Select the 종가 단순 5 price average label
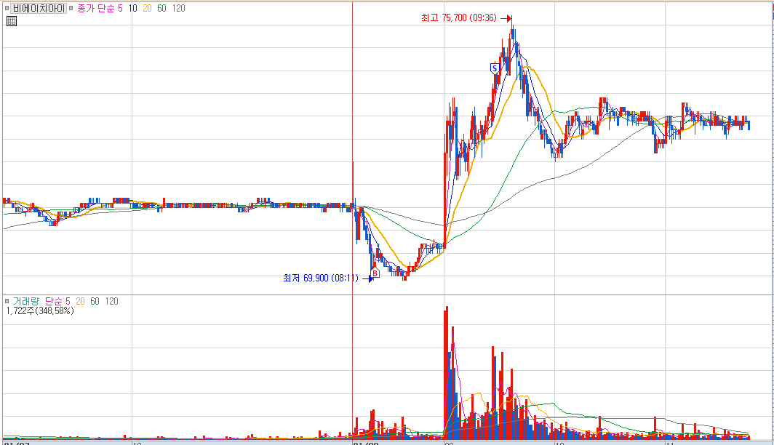This screenshot has width=774, height=445. [100, 9]
